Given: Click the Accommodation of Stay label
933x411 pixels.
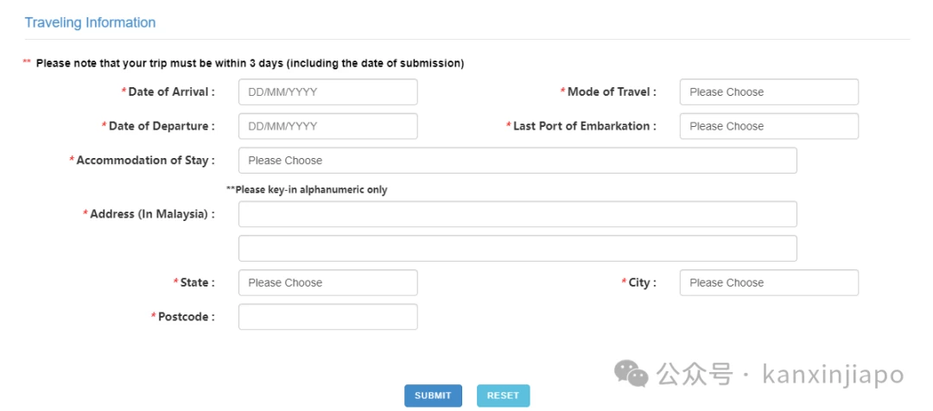Looking at the screenshot, I should pos(143,161).
